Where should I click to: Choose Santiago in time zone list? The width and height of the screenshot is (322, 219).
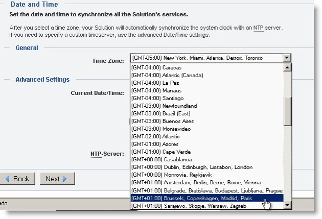(x=151, y=98)
